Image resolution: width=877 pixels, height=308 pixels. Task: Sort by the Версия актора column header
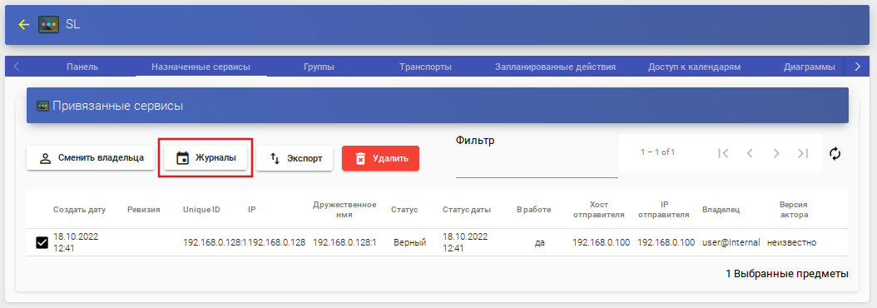(794, 210)
